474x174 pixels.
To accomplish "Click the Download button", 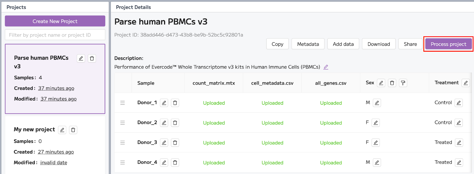I will click(379, 44).
